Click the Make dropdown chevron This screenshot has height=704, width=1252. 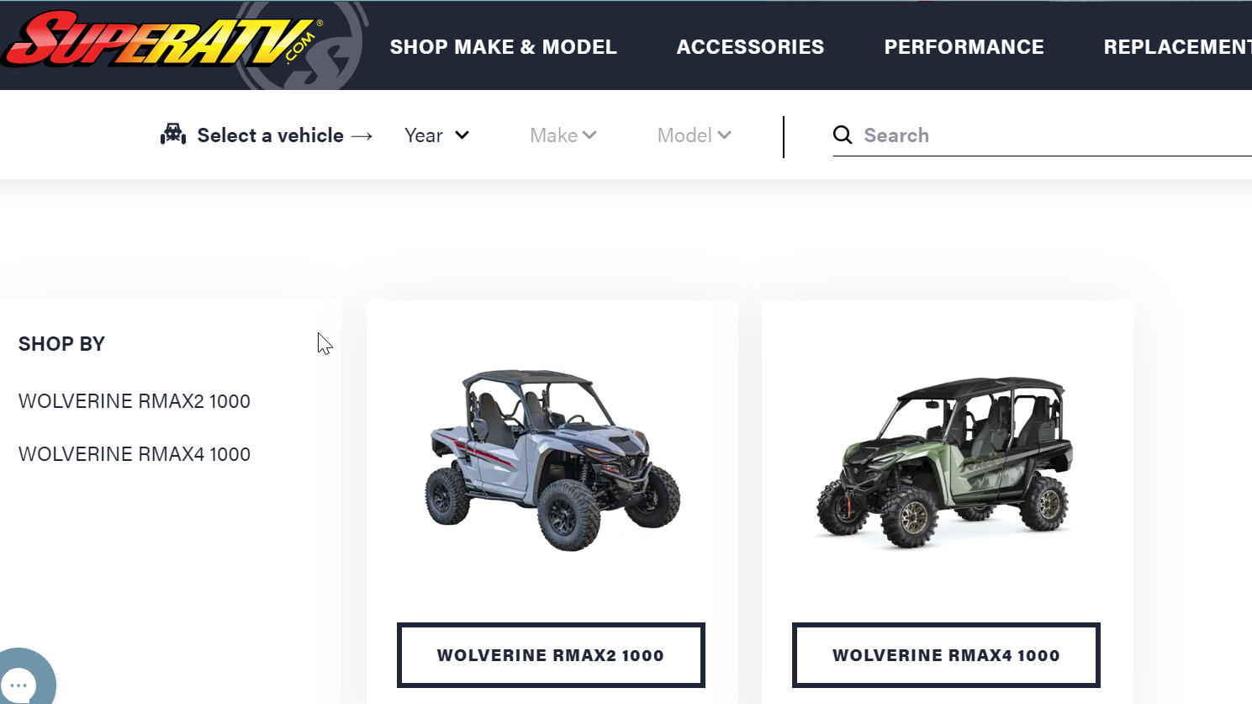589,135
